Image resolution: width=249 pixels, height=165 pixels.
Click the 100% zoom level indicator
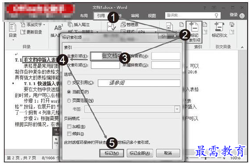click(235, 158)
